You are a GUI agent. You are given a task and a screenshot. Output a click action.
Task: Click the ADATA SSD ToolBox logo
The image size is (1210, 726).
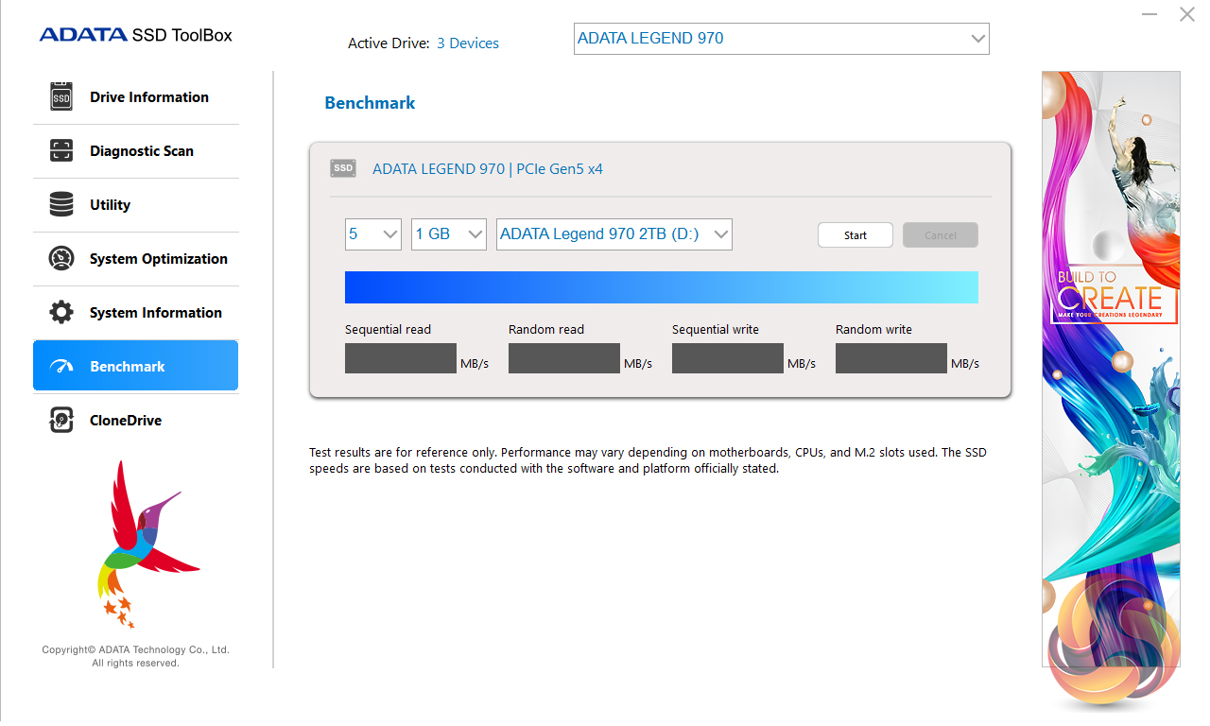pos(136,35)
